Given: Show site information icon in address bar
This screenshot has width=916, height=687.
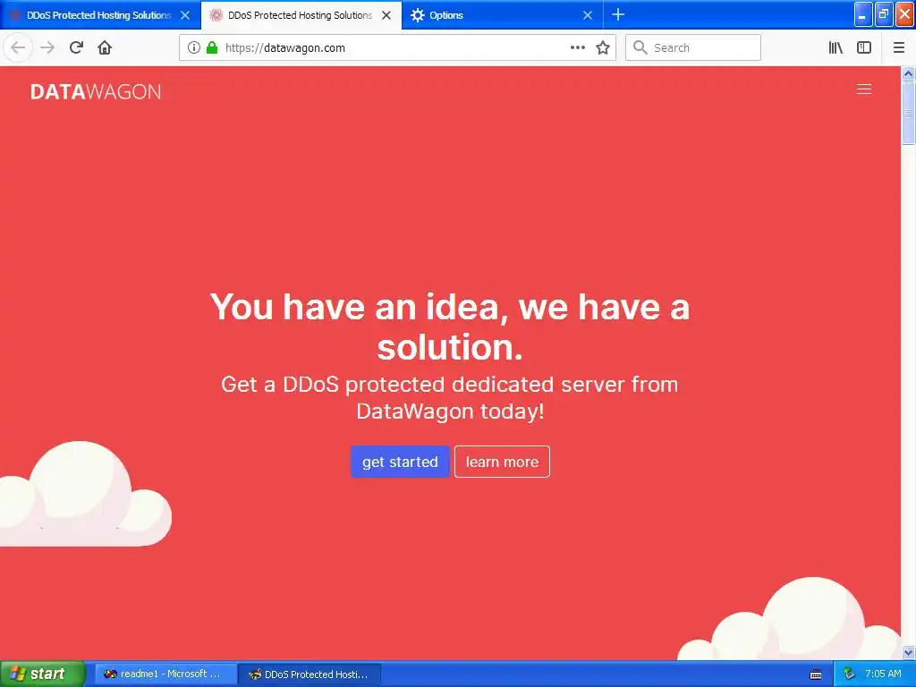Looking at the screenshot, I should tap(193, 47).
